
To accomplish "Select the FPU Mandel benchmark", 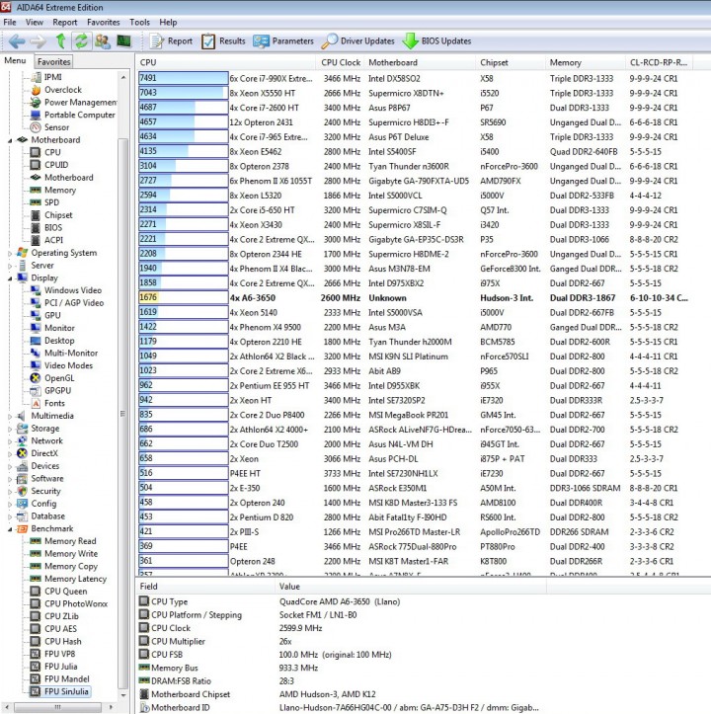I will [66, 679].
